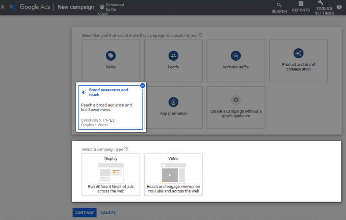Select the Display campaign type card
Screen dimensions: 346x220
coord(111,175)
